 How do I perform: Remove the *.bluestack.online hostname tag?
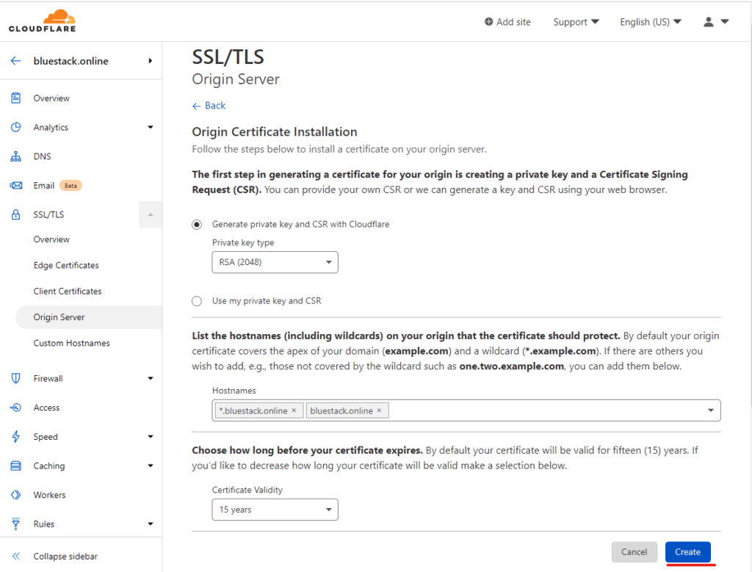click(x=294, y=410)
